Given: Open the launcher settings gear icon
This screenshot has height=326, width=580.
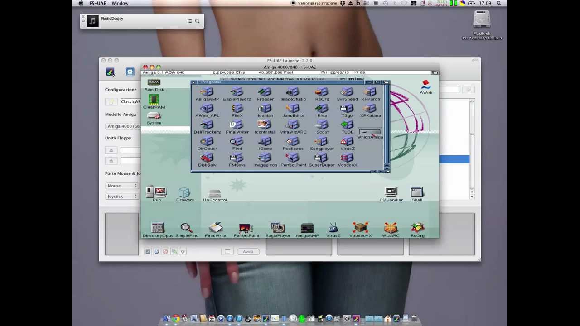Looking at the screenshot, I should click(130, 72).
